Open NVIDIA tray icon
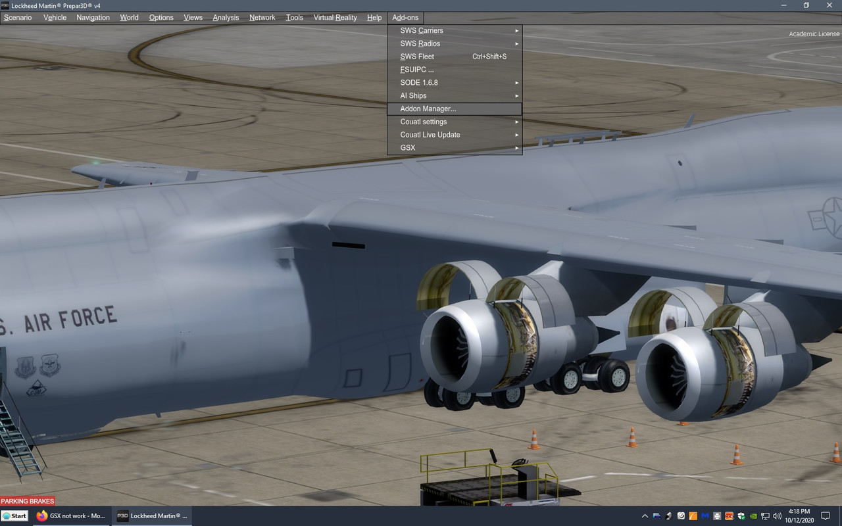Viewport: 842px width, 526px height. tap(753, 516)
